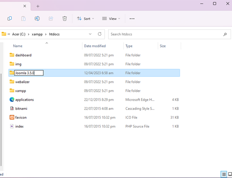Click the navigation pane scrollbar
Viewport: 232px width, 178px height.
(x=1, y=120)
